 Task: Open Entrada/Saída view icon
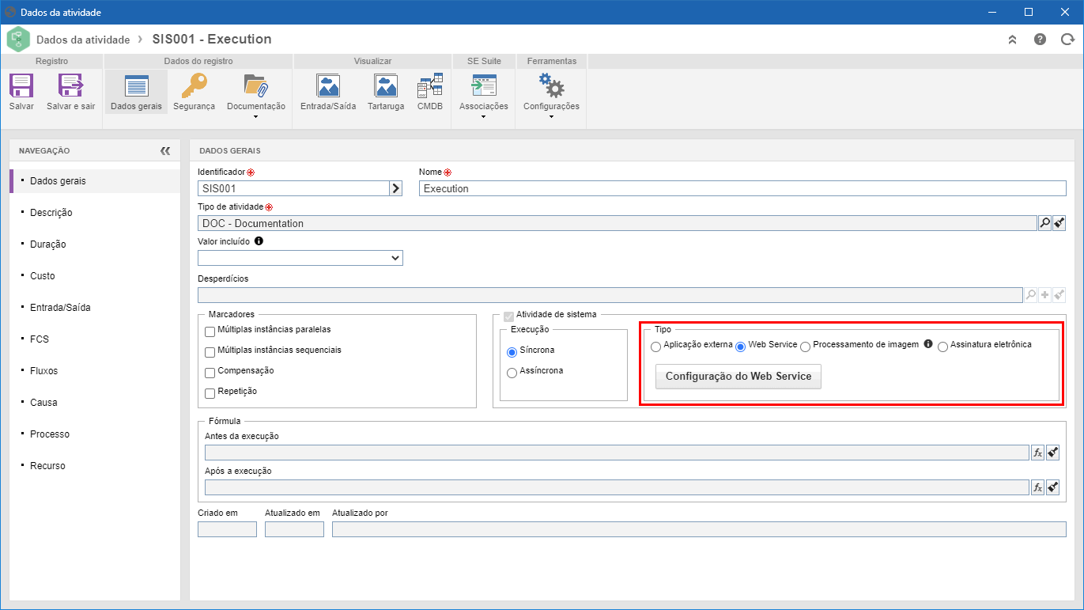pyautogui.click(x=328, y=85)
